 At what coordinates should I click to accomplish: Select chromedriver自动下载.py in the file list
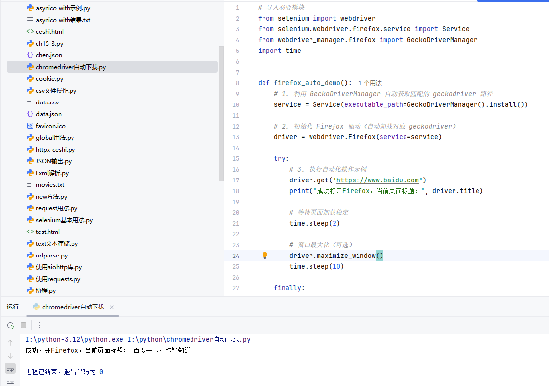pos(112,67)
